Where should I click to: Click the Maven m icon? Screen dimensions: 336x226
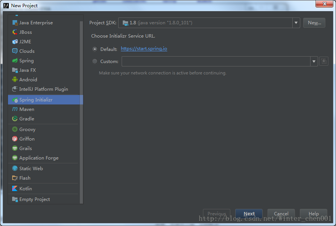[x=15, y=109]
